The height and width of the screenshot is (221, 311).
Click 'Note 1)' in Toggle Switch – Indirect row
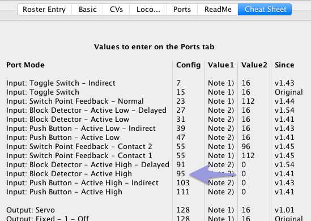tap(221, 83)
